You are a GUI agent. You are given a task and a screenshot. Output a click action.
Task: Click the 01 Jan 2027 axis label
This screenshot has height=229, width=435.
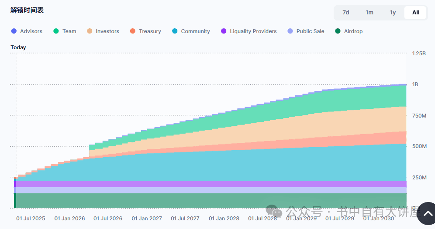[147, 219]
